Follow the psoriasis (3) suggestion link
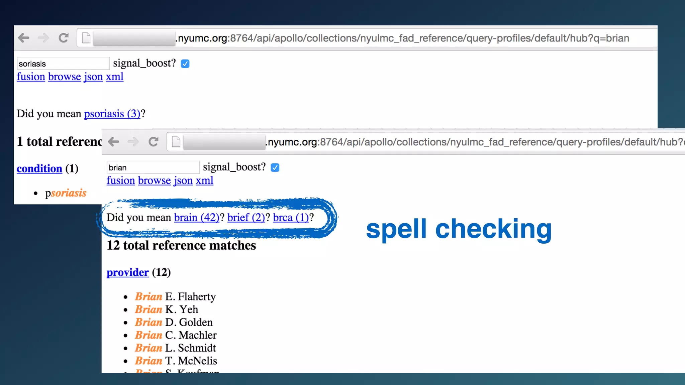 pos(112,114)
